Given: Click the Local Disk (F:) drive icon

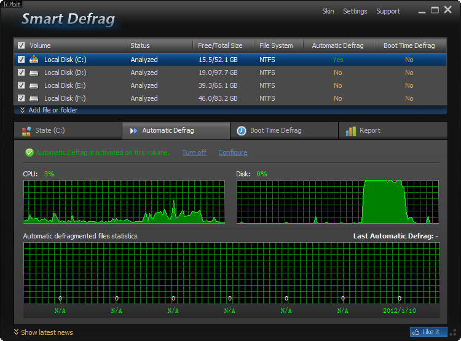Looking at the screenshot, I should pyautogui.click(x=34, y=98).
